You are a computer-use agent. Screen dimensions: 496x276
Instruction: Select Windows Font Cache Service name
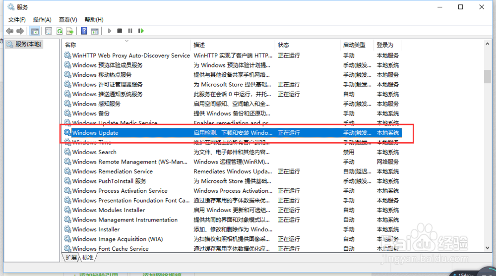pyautogui.click(x=111, y=248)
